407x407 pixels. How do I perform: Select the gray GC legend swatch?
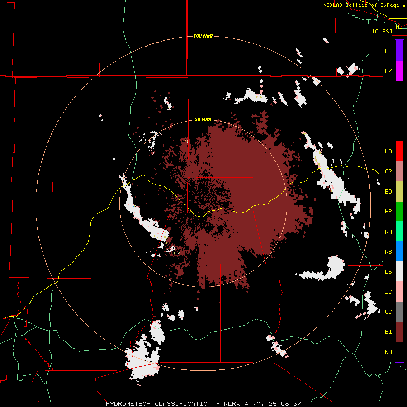[399, 312]
